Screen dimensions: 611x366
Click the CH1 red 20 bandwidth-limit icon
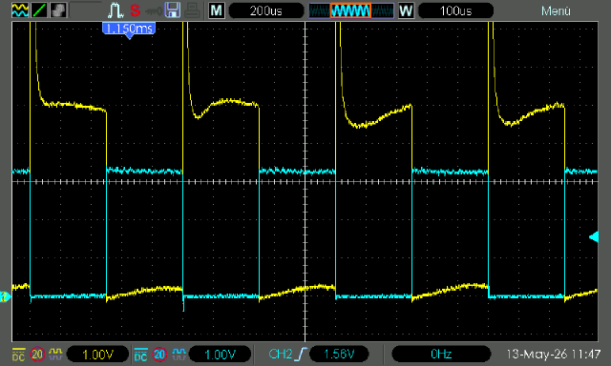tap(37, 355)
